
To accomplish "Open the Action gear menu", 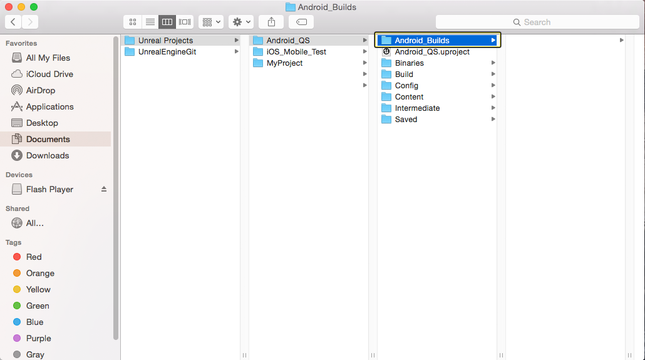I will (241, 22).
